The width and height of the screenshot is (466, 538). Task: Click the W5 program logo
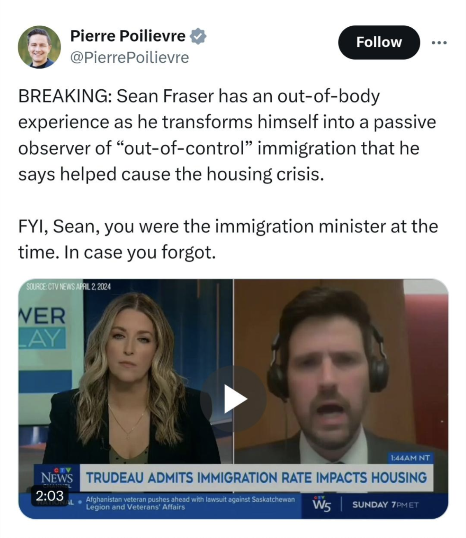322,503
